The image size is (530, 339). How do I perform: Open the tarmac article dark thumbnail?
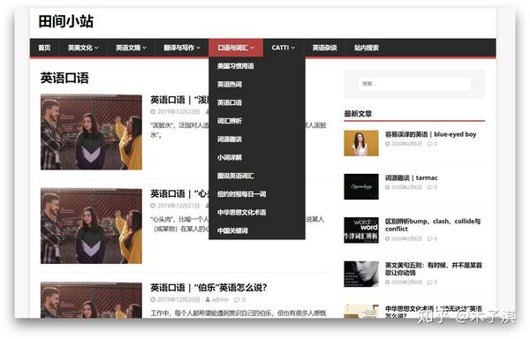click(361, 187)
